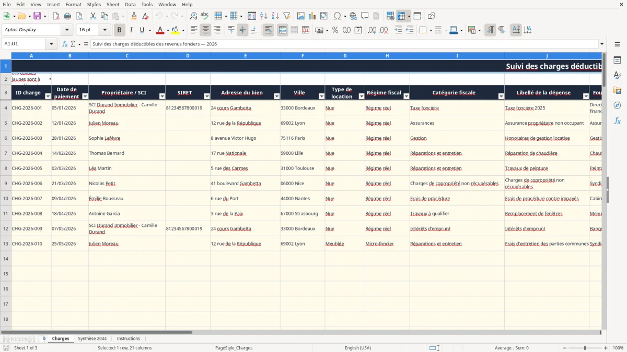Click zoom out minus button
Image resolution: width=627 pixels, height=352 pixels.
[564, 348]
